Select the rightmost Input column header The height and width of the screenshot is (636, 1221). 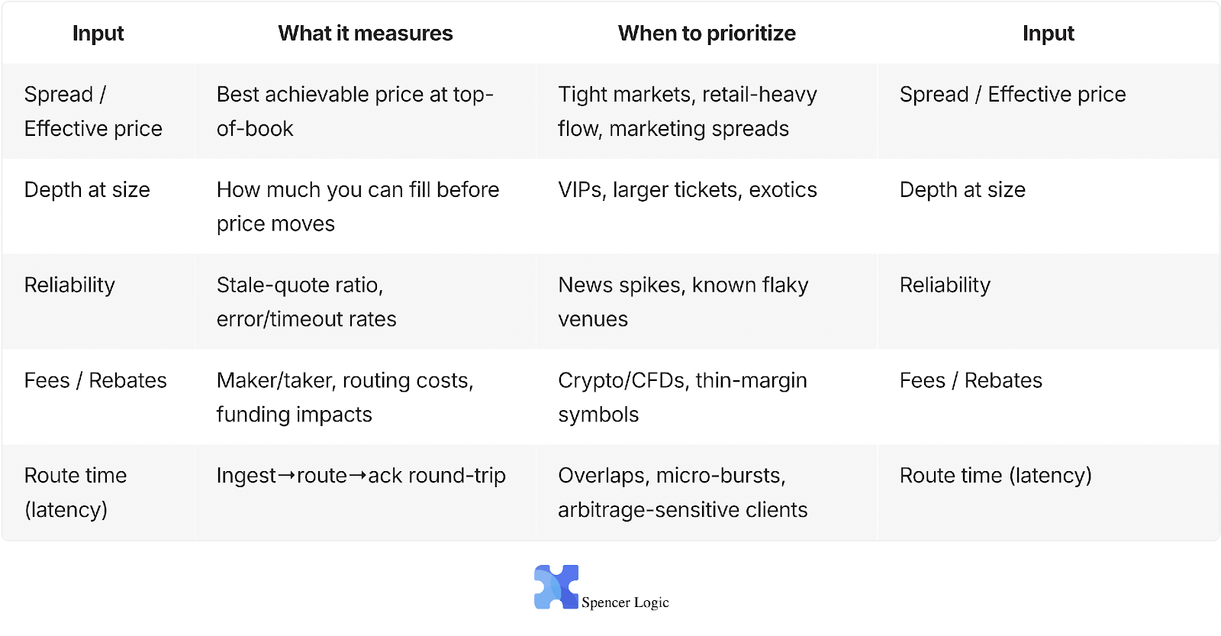point(1049,34)
